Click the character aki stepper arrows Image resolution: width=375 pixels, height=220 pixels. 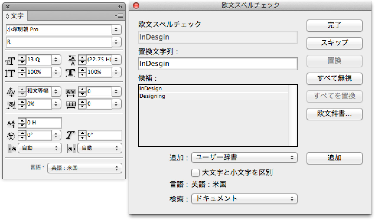pyautogui.click(x=82, y=104)
